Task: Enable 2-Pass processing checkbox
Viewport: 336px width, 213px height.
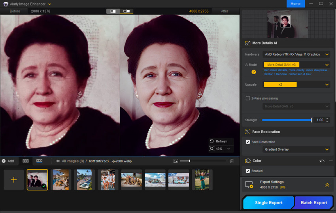Action: [x=248, y=98]
